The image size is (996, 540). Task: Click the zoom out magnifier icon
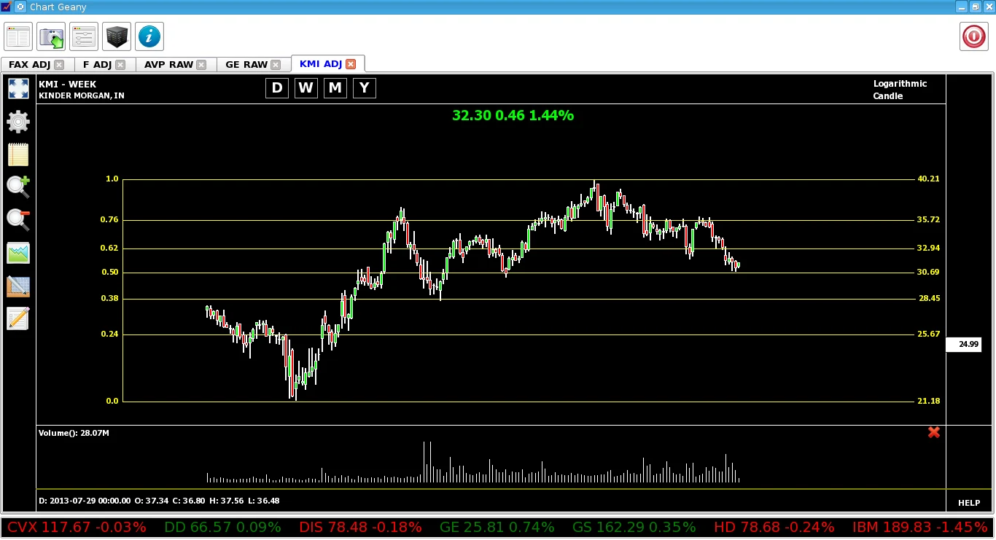[18, 220]
